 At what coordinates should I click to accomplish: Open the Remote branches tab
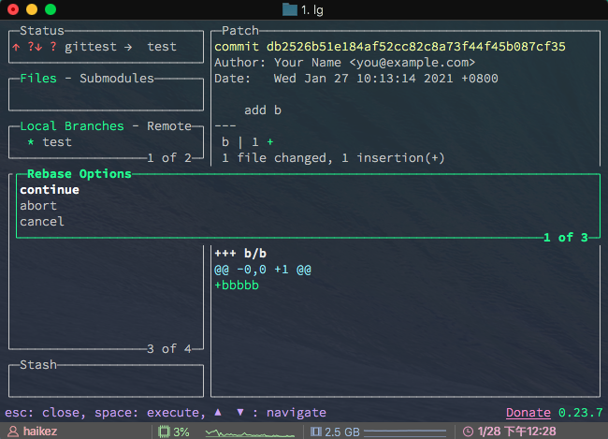168,126
